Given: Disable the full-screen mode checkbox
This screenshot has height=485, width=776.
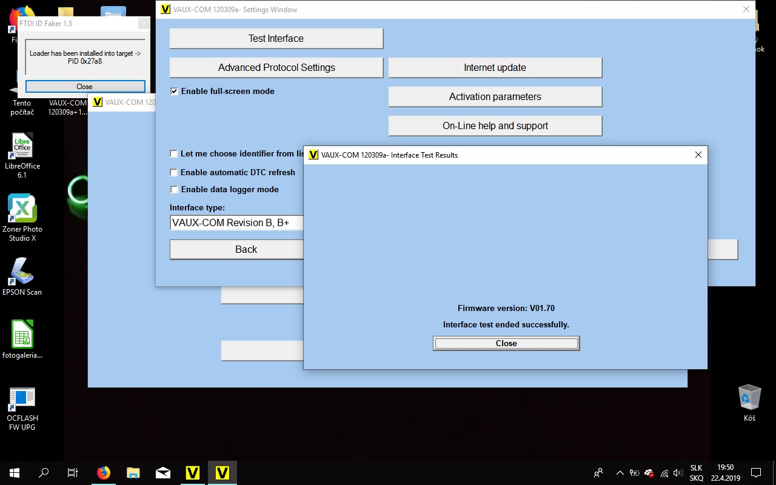Looking at the screenshot, I should [x=175, y=92].
